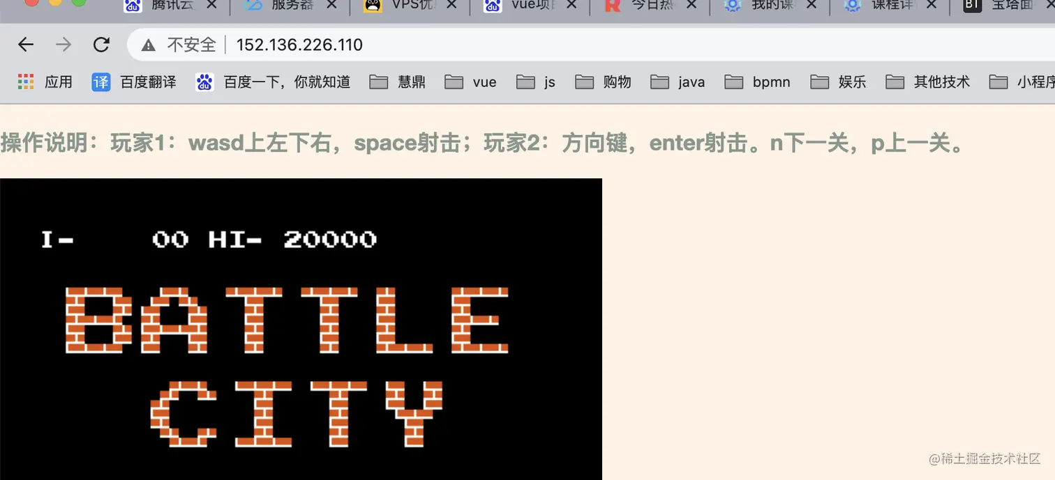1055x480 pixels.
Task: Close the VPS优 tab
Action: (x=452, y=6)
